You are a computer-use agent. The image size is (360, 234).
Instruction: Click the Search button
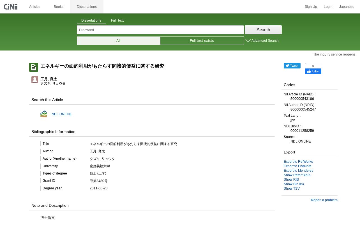click(x=263, y=30)
